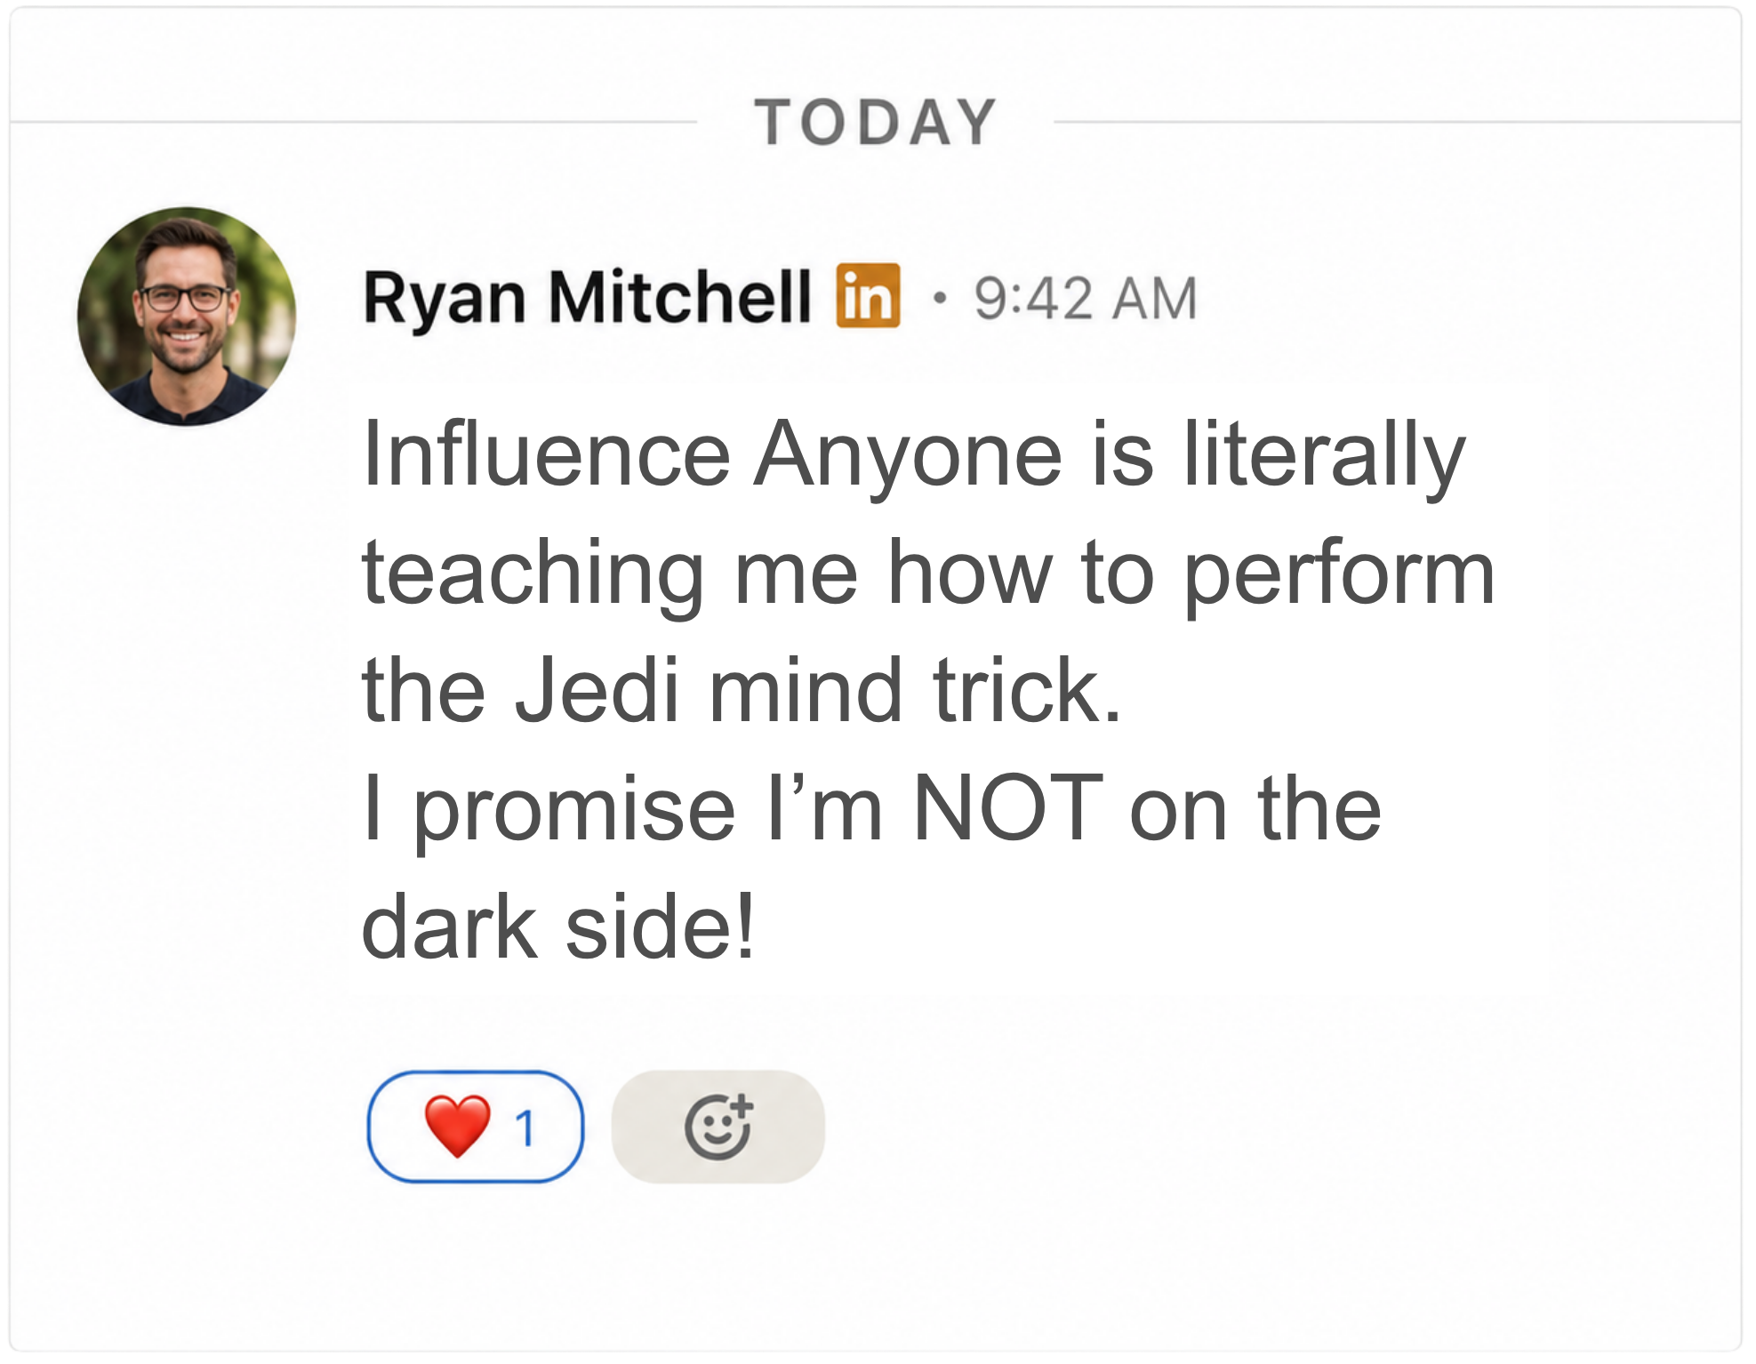1756x1364 pixels.
Task: Click the plus sign on the smiley icon
Action: (x=741, y=1106)
